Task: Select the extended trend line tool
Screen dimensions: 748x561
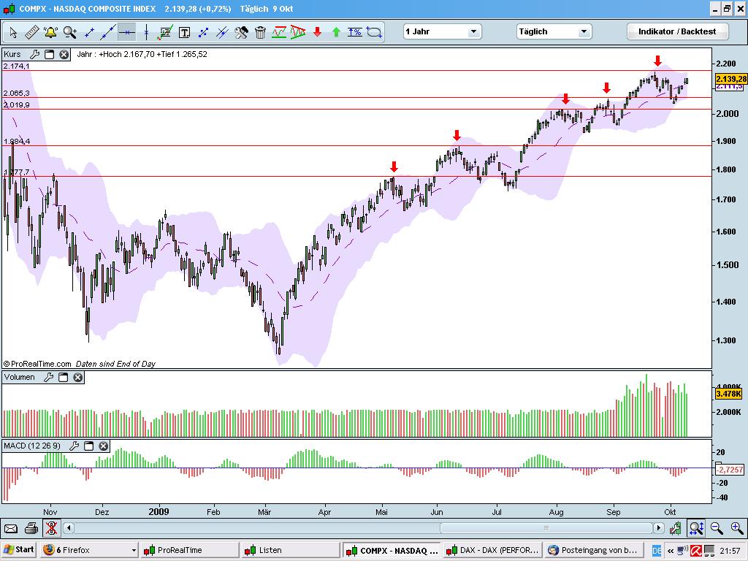Action: (x=108, y=32)
